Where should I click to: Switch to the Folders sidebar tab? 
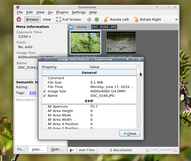click(x=21, y=149)
